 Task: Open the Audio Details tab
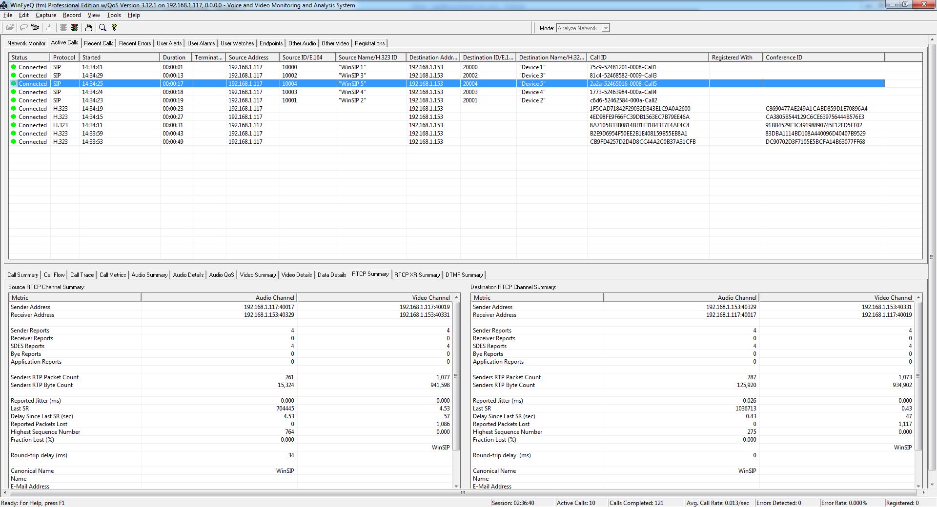pos(188,275)
